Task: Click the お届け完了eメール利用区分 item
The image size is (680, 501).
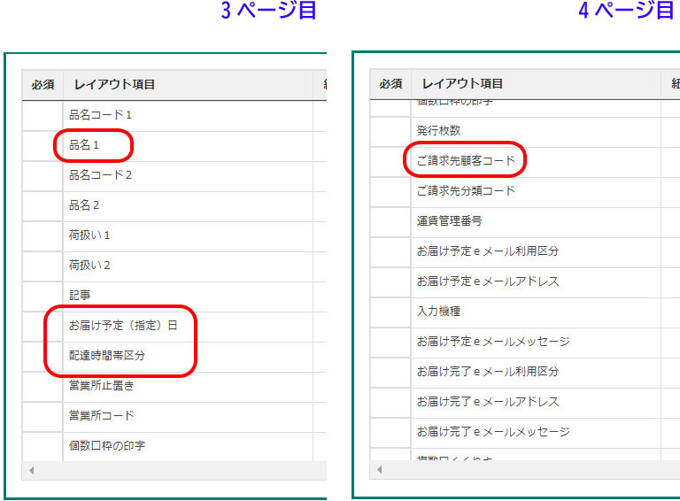Action: pyautogui.click(x=488, y=372)
